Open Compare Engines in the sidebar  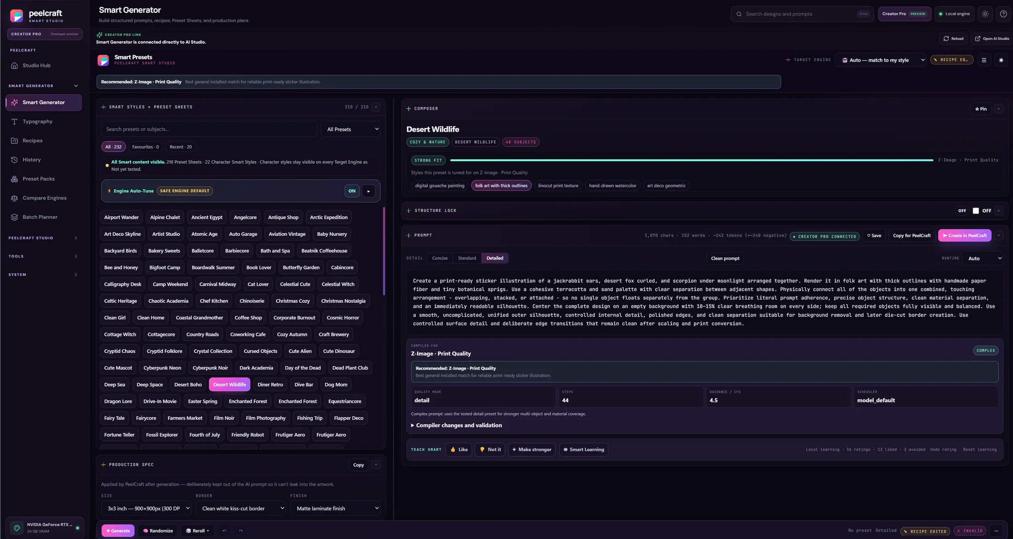pyautogui.click(x=44, y=198)
